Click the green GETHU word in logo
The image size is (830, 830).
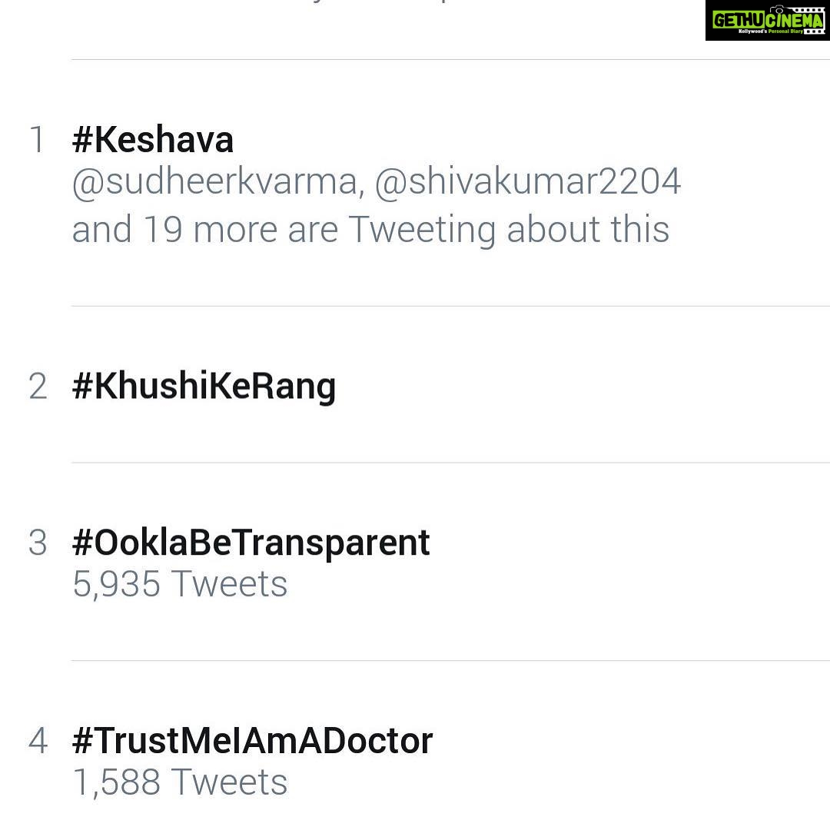point(739,21)
